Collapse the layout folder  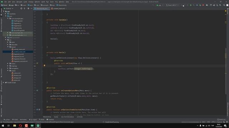pos(8,47)
